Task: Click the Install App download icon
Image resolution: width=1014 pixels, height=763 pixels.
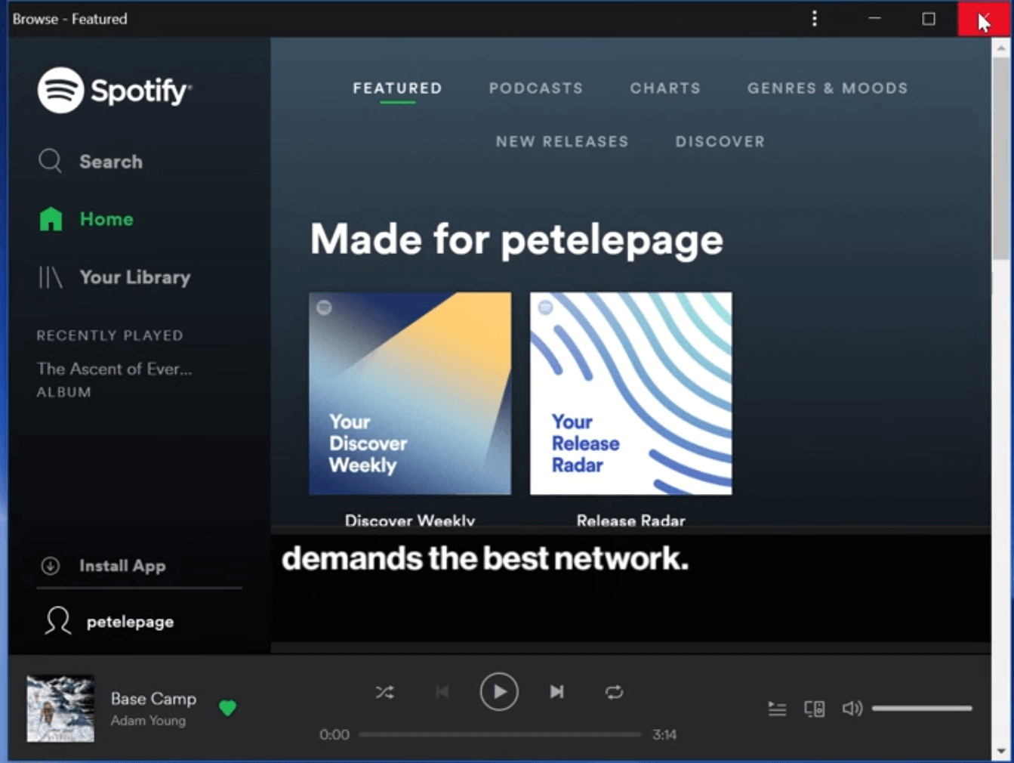Action: (x=51, y=566)
